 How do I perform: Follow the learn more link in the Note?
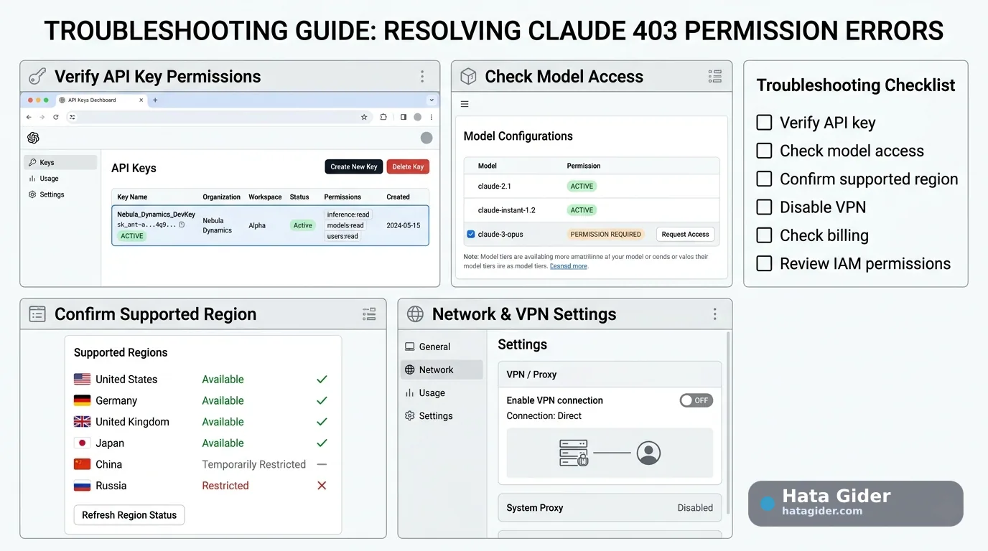pyautogui.click(x=569, y=266)
